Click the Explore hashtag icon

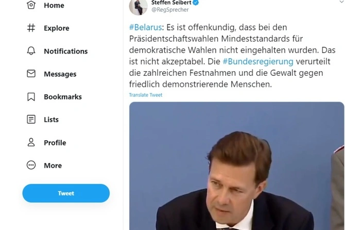pyautogui.click(x=31, y=28)
